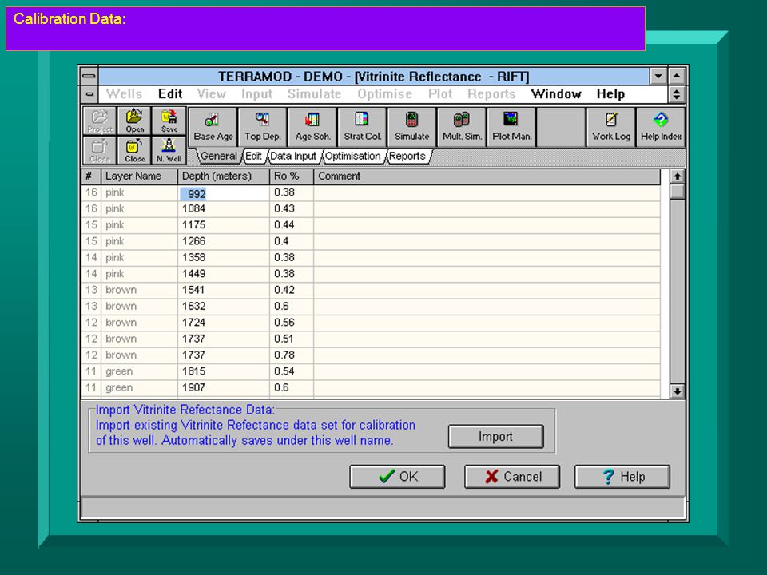Click the Calibration Data: slide title
This screenshot has width=767, height=575.
(70, 19)
